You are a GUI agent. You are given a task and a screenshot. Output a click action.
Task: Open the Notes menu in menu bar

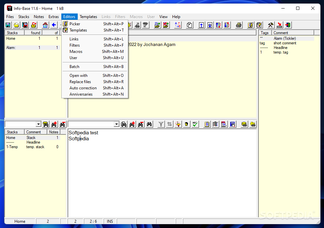point(39,16)
